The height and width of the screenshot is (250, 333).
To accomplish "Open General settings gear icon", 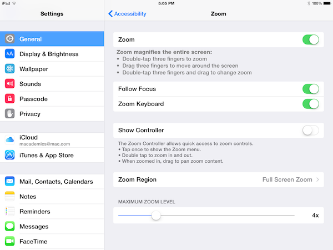I will pos(9,39).
